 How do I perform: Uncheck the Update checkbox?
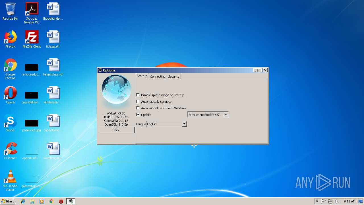138,115
